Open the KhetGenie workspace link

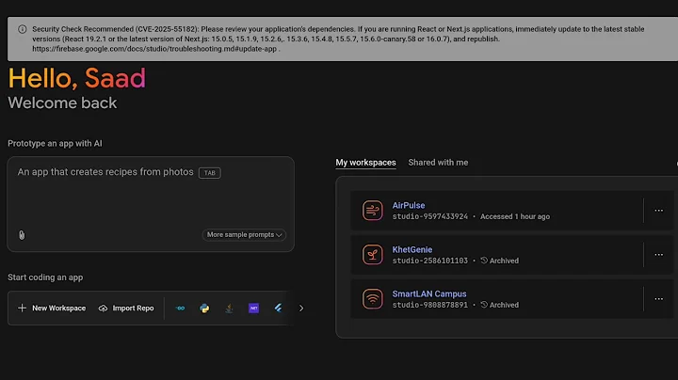(x=412, y=249)
